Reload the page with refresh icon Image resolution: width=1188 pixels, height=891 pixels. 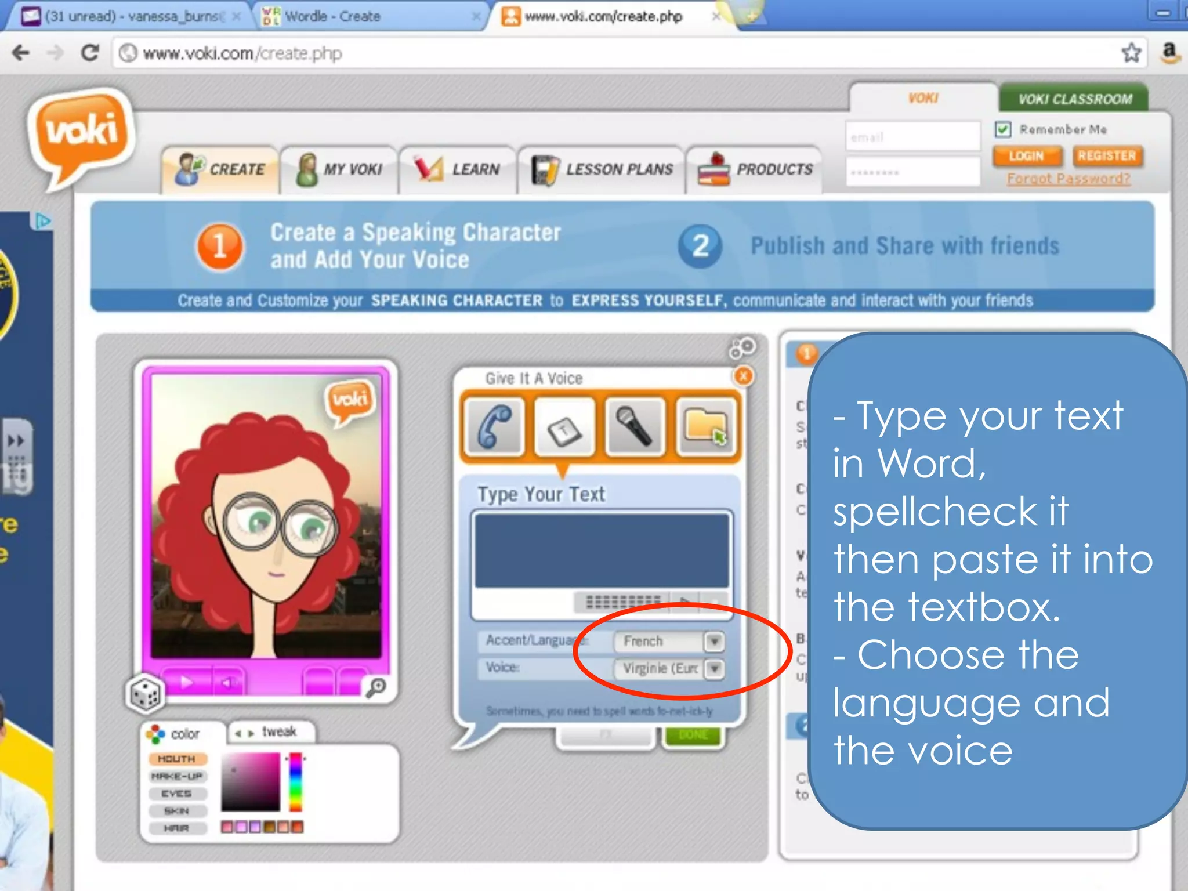pos(90,53)
